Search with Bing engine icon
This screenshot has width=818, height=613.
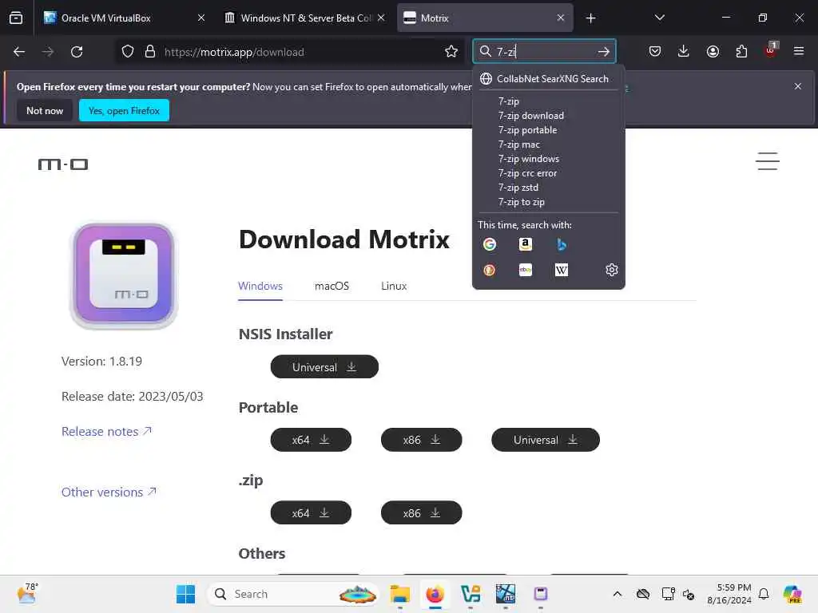pyautogui.click(x=562, y=244)
